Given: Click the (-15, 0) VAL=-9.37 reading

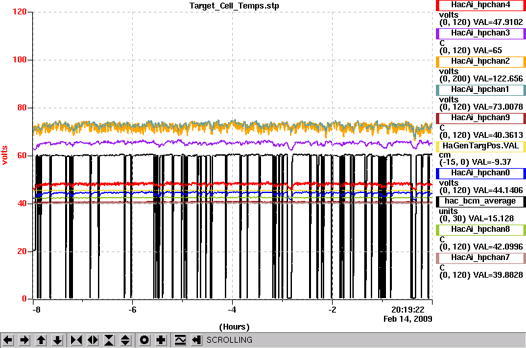Looking at the screenshot, I should [475, 162].
